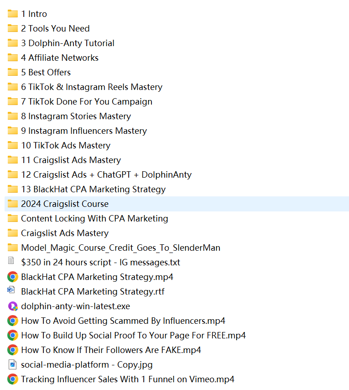Viewport: 349px width, 390px height.
Task: Select 'Content Locking With CPA Marketing' name
Action: pos(94,219)
